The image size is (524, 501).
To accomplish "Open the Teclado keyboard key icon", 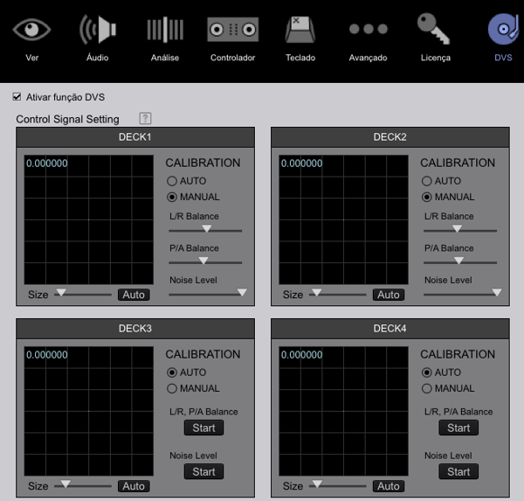I will [300, 30].
